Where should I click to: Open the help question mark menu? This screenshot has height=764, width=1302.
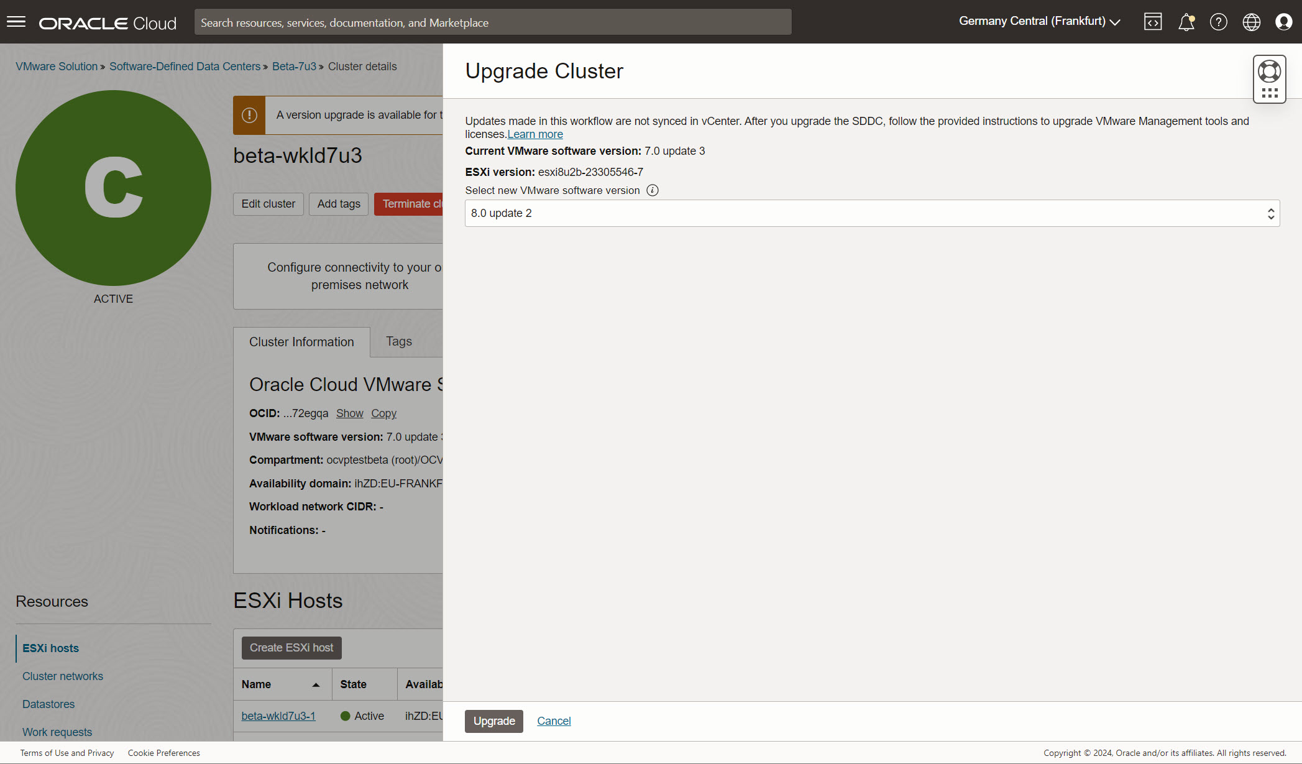coord(1218,22)
